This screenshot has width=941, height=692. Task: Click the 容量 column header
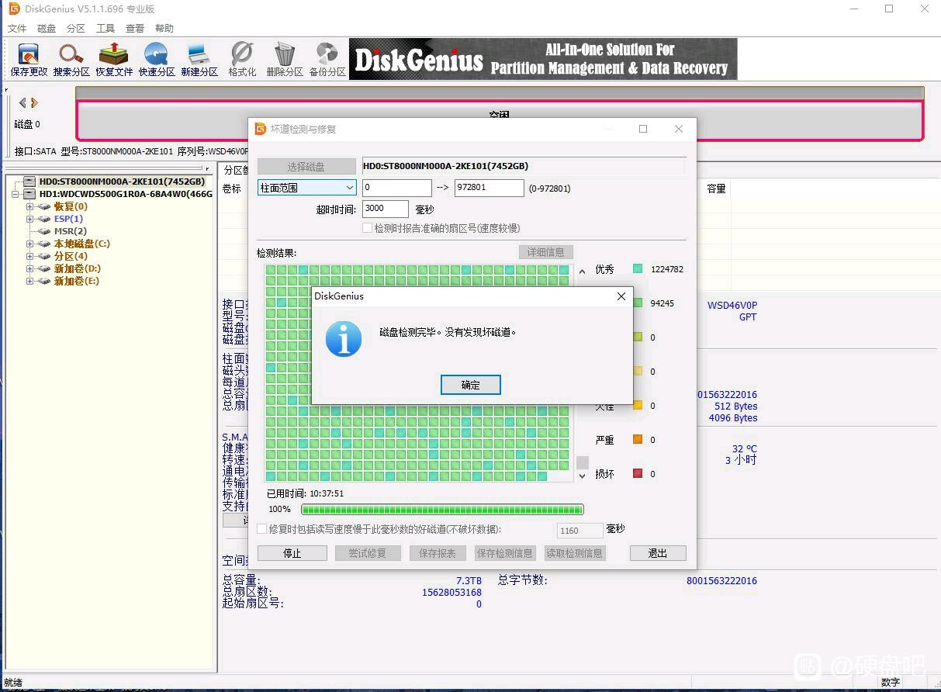716,189
